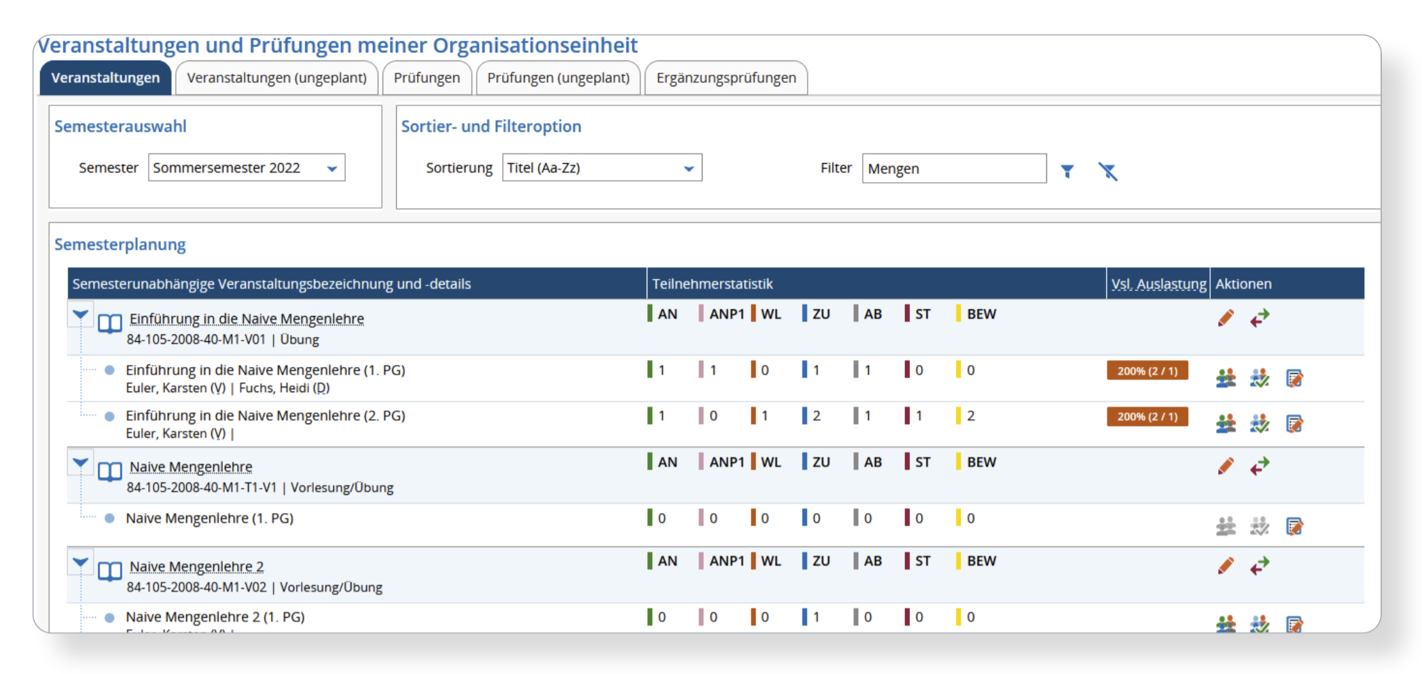Open participant approval icon for Einführung 2. PG
Screen dimensions: 1422x674
point(1260,423)
